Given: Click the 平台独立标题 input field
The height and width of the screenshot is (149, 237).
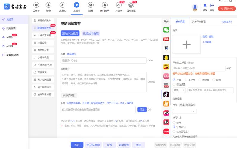Looking at the screenshot, I should [x=199, y=69].
